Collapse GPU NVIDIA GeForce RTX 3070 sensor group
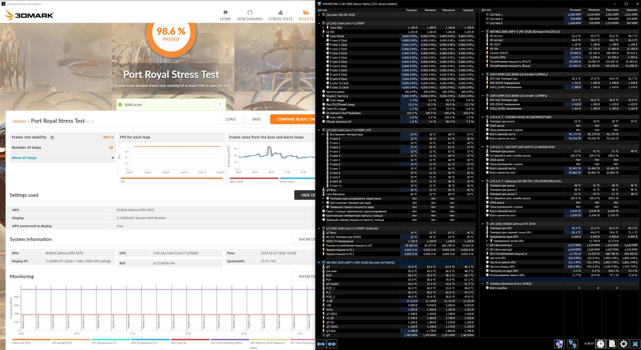This screenshot has height=350, width=641. click(483, 224)
